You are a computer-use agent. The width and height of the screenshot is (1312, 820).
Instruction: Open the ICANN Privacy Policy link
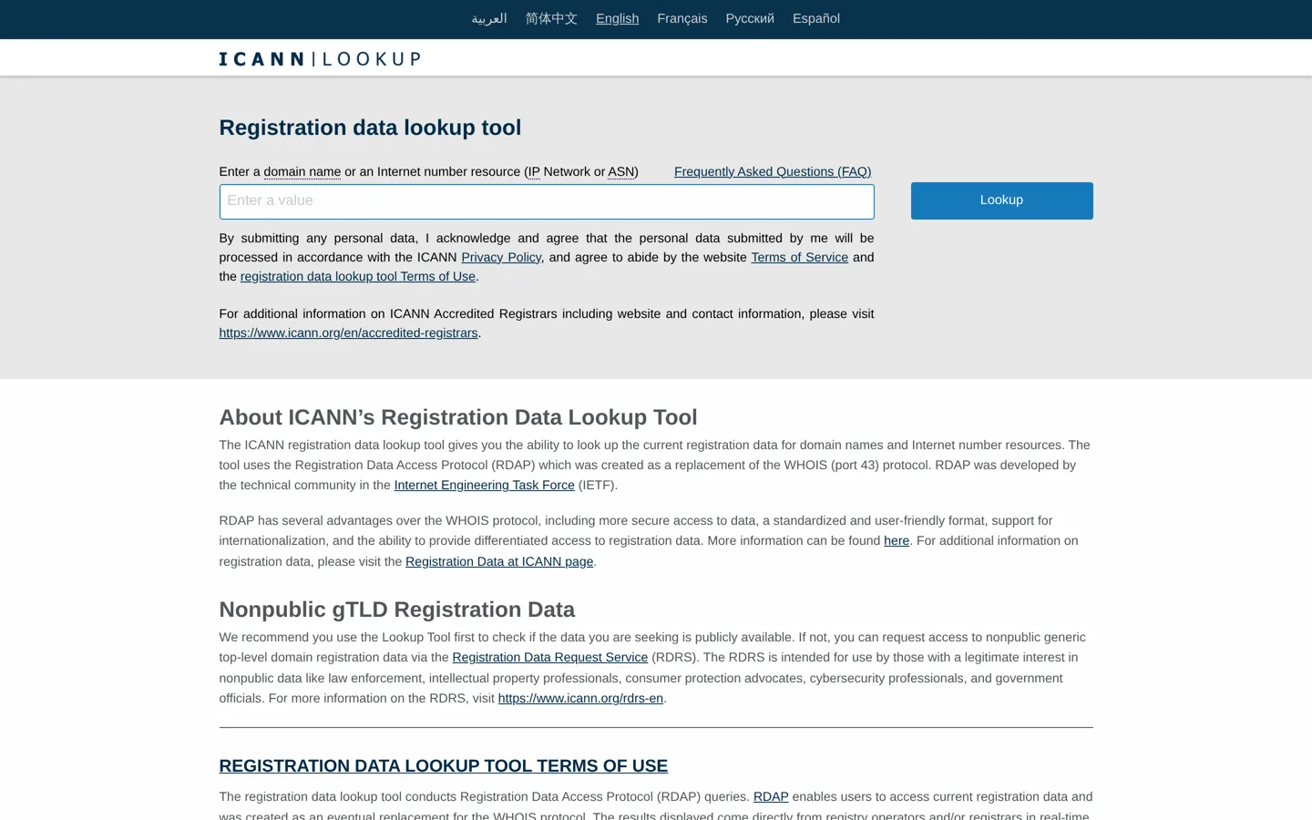point(501,257)
